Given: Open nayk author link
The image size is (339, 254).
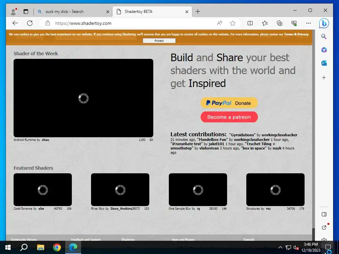Looking at the screenshot, I should point(277,148).
